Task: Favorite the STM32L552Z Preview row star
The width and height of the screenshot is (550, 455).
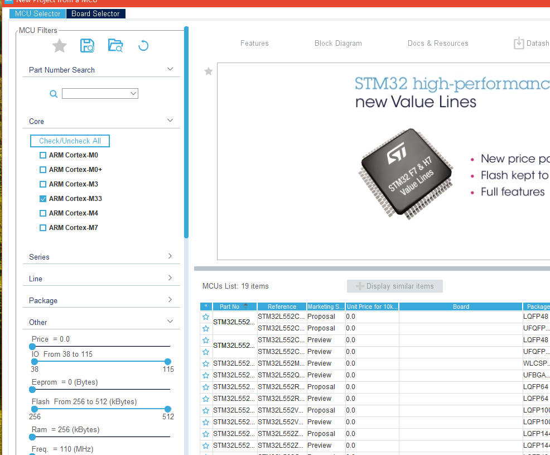Action: (205, 446)
